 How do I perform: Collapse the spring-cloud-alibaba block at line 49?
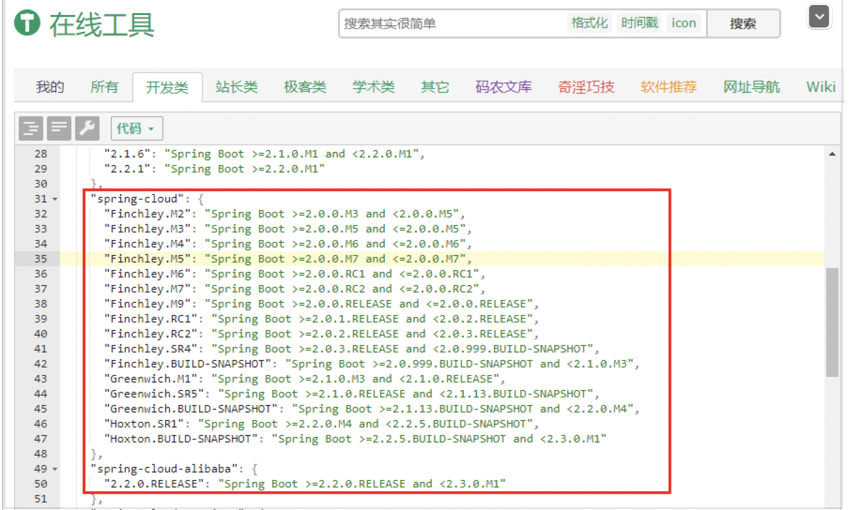tap(54, 469)
